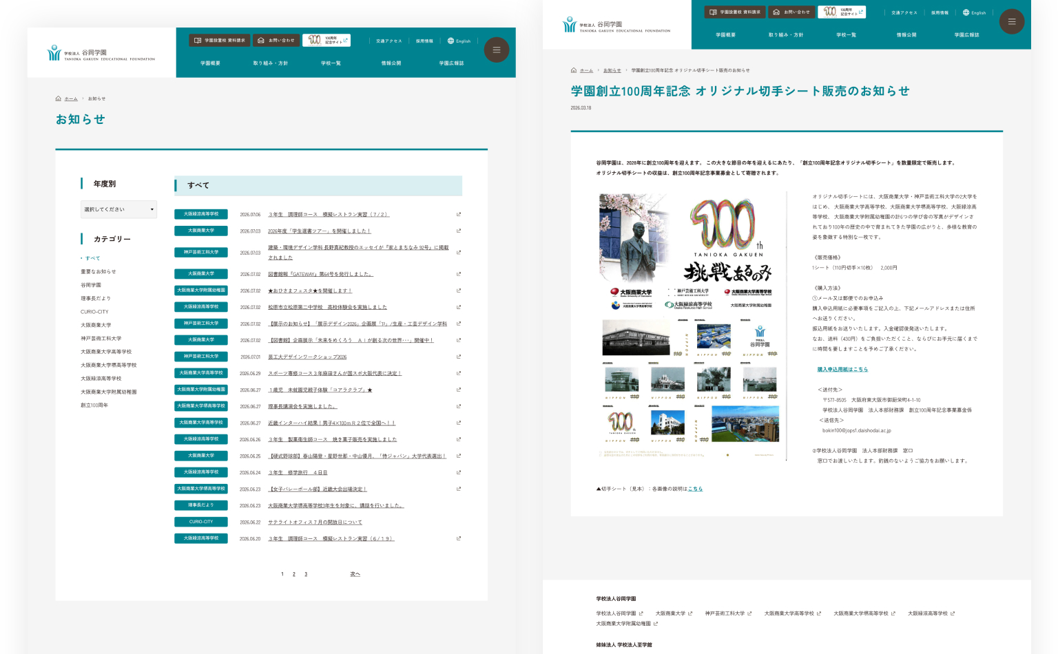The width and height of the screenshot is (1058, 654).
Task: Open 学園広報誌 menu on right article page
Action: tap(966, 35)
